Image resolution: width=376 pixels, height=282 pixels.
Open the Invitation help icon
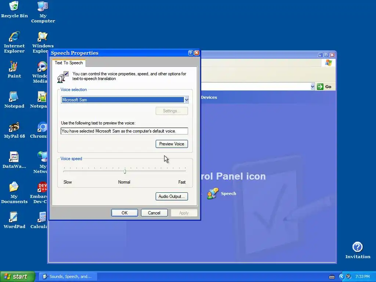point(358,250)
